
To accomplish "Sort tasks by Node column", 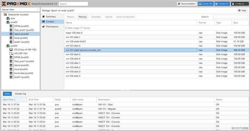I will [62, 100].
